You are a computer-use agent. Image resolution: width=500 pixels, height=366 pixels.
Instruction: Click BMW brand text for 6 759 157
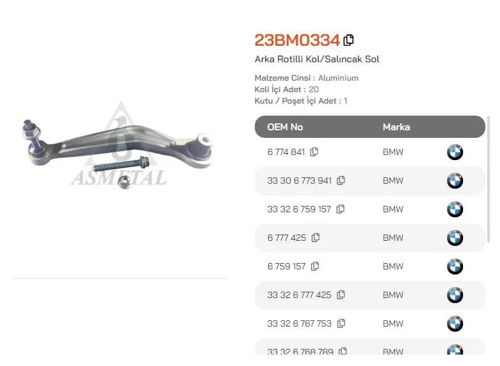[393, 266]
